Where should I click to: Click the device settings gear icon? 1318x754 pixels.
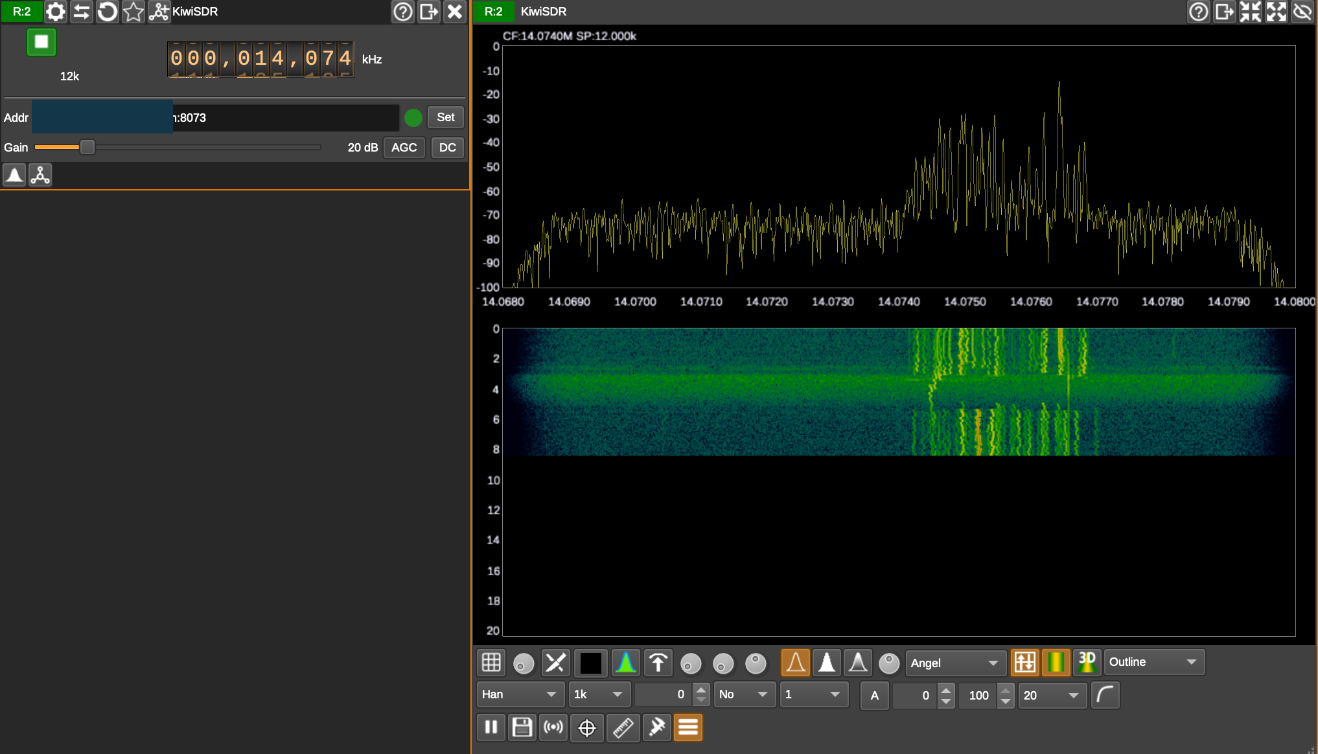56,12
